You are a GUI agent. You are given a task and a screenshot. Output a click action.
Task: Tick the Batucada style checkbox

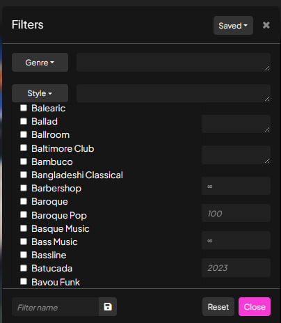click(24, 268)
